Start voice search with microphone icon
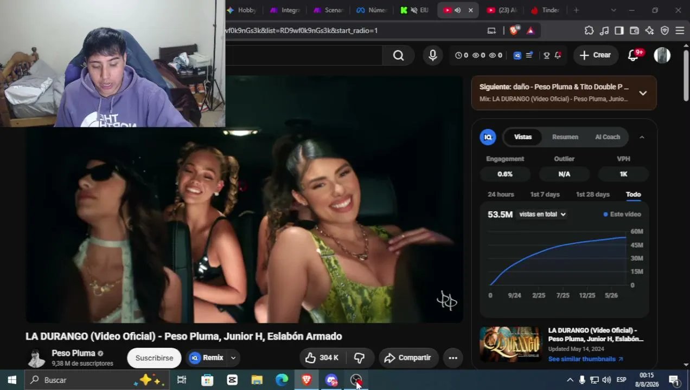 (x=433, y=55)
